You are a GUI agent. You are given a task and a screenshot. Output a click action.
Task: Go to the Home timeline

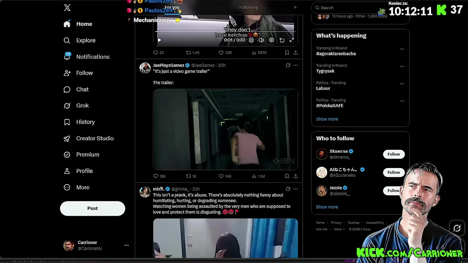(x=78, y=24)
